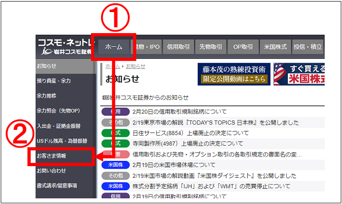Open the OP取引 tab
This screenshot has width=342, height=204.
pos(243,47)
